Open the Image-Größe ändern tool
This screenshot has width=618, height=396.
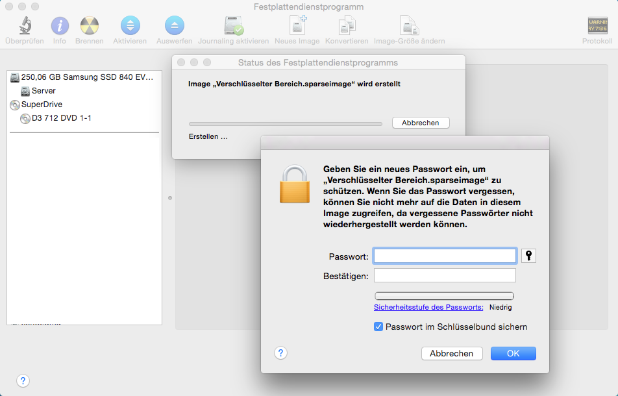click(x=409, y=26)
